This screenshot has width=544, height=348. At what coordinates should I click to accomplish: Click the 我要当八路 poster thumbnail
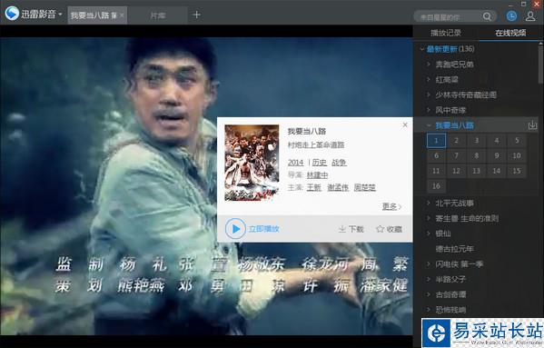252,163
